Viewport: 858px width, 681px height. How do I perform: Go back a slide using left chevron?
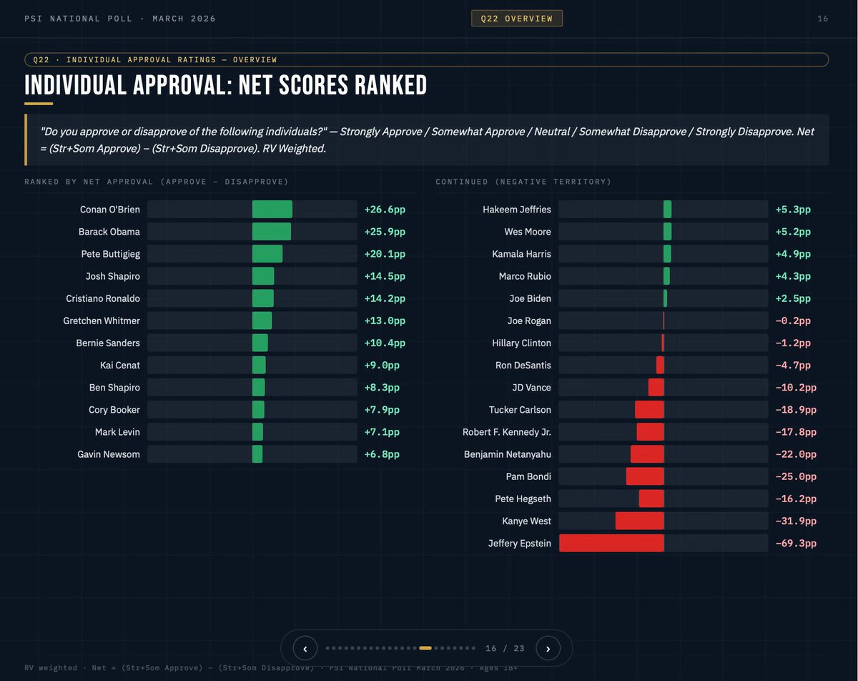tap(305, 648)
